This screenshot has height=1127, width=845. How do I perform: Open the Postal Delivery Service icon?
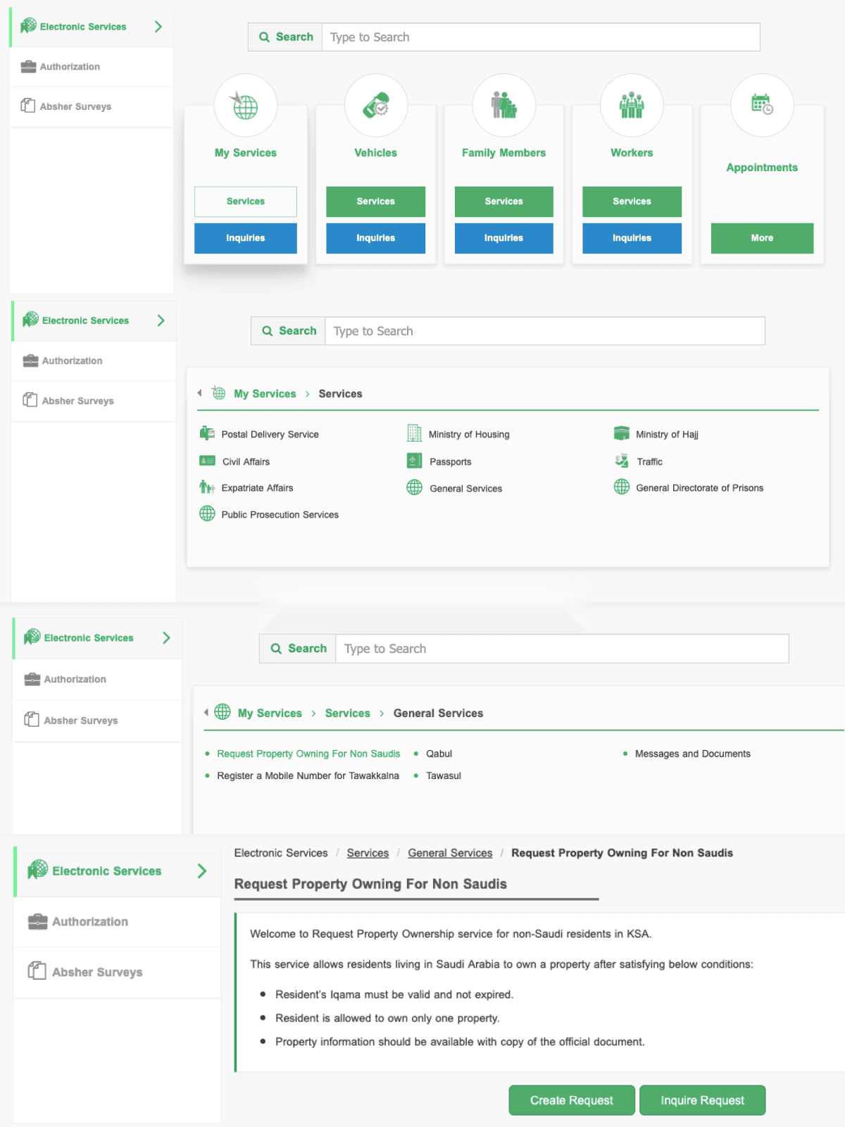207,433
